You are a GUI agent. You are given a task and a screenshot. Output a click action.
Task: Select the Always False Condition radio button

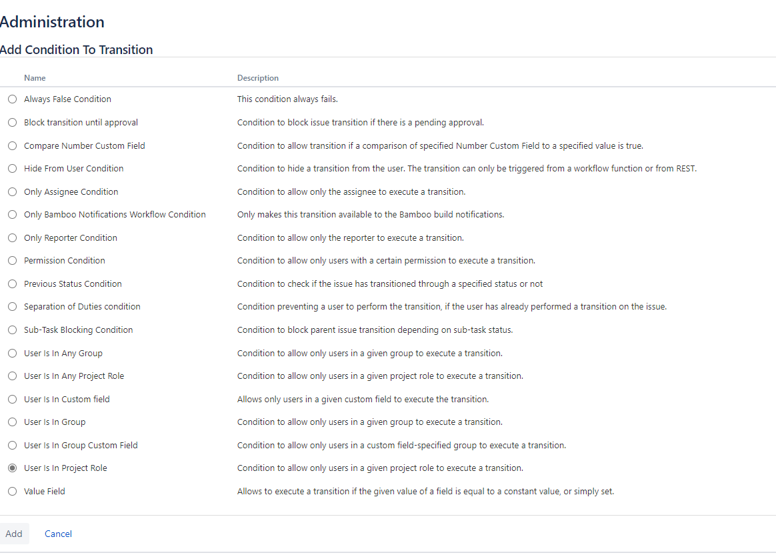click(x=12, y=99)
